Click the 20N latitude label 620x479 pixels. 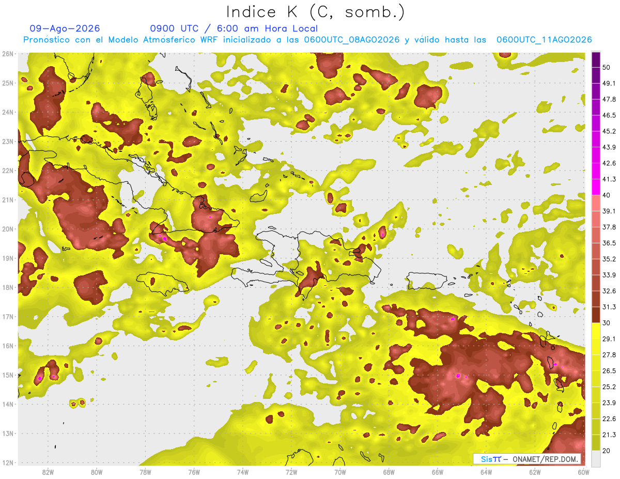(8, 229)
